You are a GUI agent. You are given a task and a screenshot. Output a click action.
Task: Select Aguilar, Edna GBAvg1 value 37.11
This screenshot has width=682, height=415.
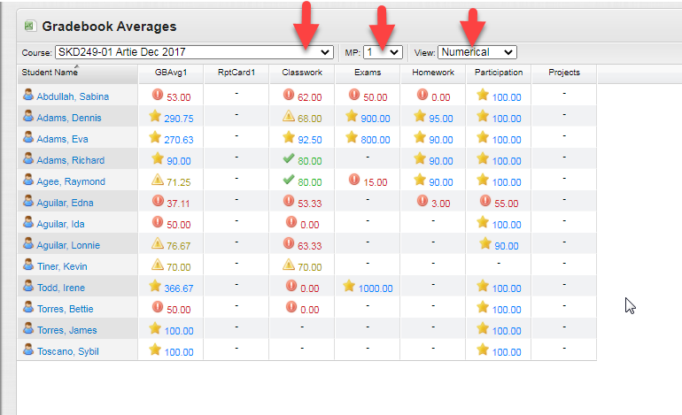[178, 204]
